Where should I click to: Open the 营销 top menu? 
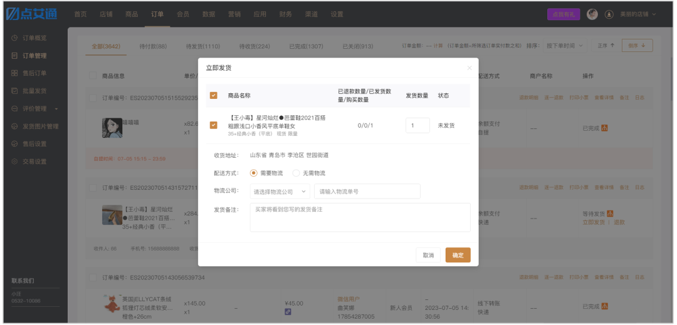[234, 14]
